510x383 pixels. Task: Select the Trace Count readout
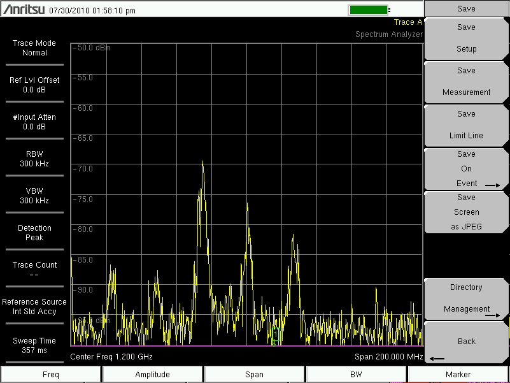click(x=34, y=270)
